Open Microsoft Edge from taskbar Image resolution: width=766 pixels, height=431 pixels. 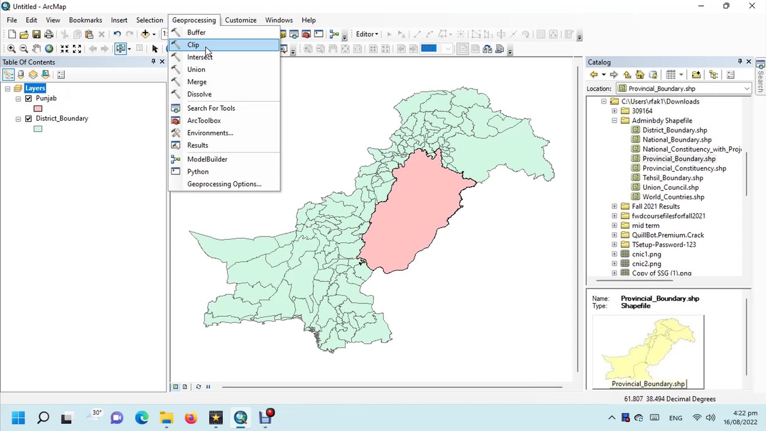141,417
